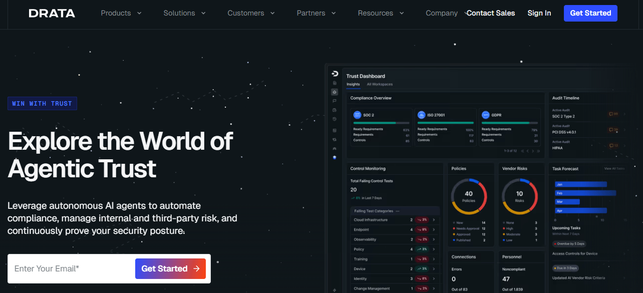Click the Access Controls for Device task
Image resolution: width=643 pixels, height=293 pixels.
pyautogui.click(x=575, y=254)
